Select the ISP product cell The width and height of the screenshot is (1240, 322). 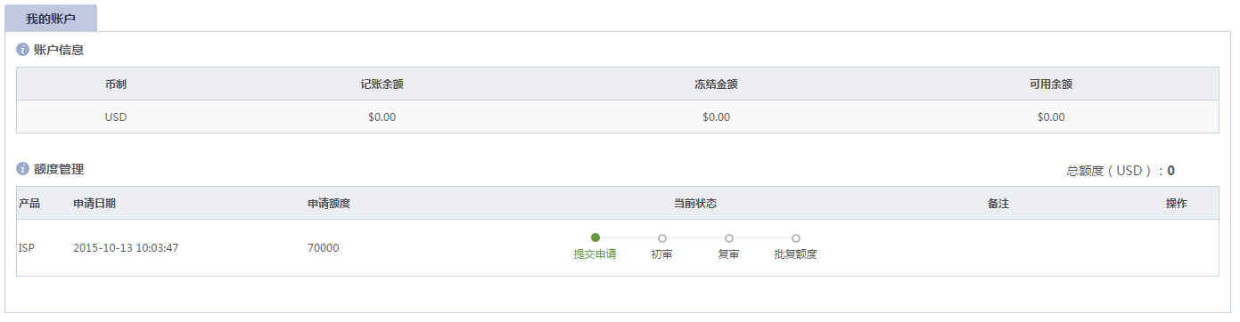(27, 248)
